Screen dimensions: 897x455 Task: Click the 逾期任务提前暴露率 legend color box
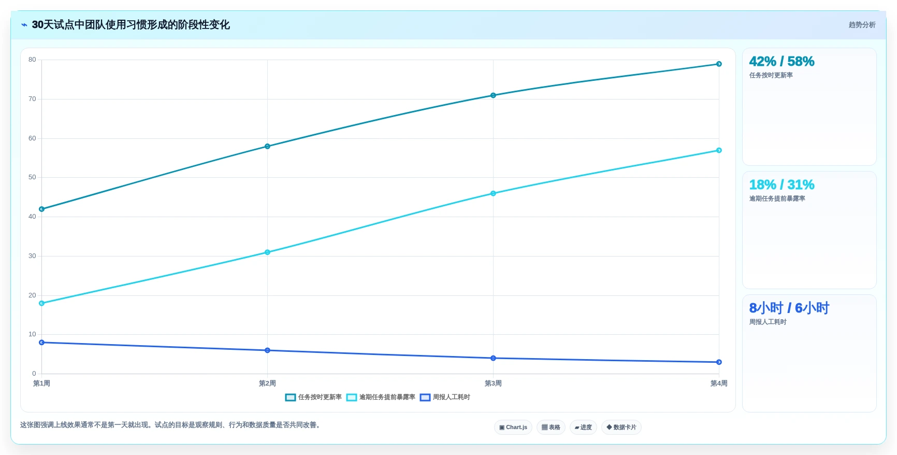[x=352, y=397]
